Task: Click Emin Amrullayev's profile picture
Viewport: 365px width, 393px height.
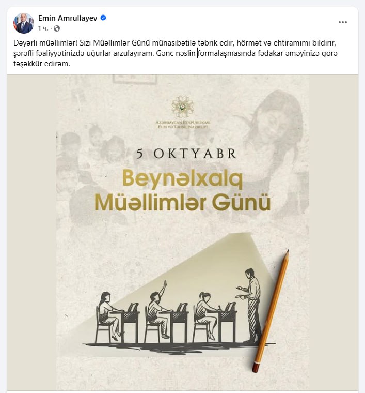Action: tap(24, 23)
